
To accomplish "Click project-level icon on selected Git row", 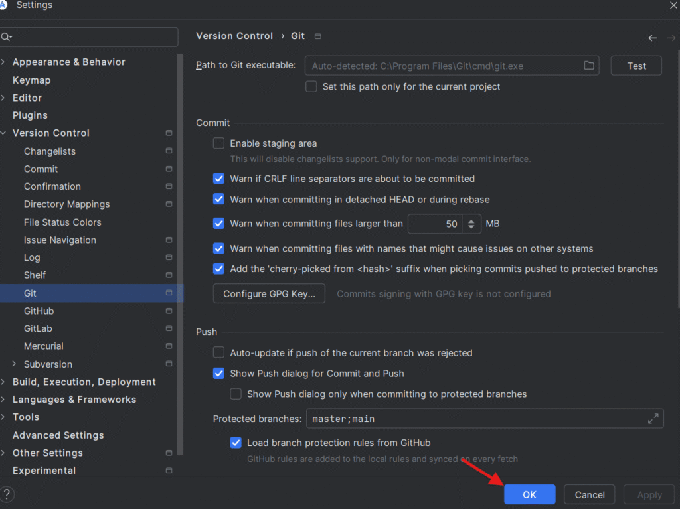I will (x=169, y=293).
